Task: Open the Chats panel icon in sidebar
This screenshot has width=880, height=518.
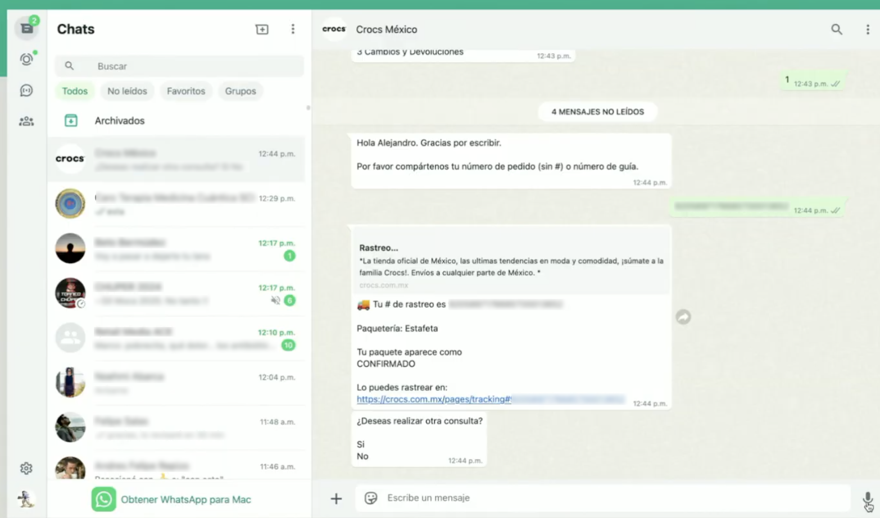Action: click(x=26, y=28)
